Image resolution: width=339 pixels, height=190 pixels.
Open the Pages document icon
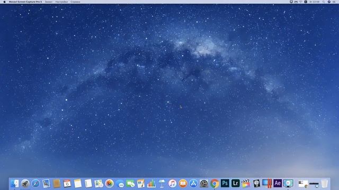pyautogui.click(x=141, y=184)
